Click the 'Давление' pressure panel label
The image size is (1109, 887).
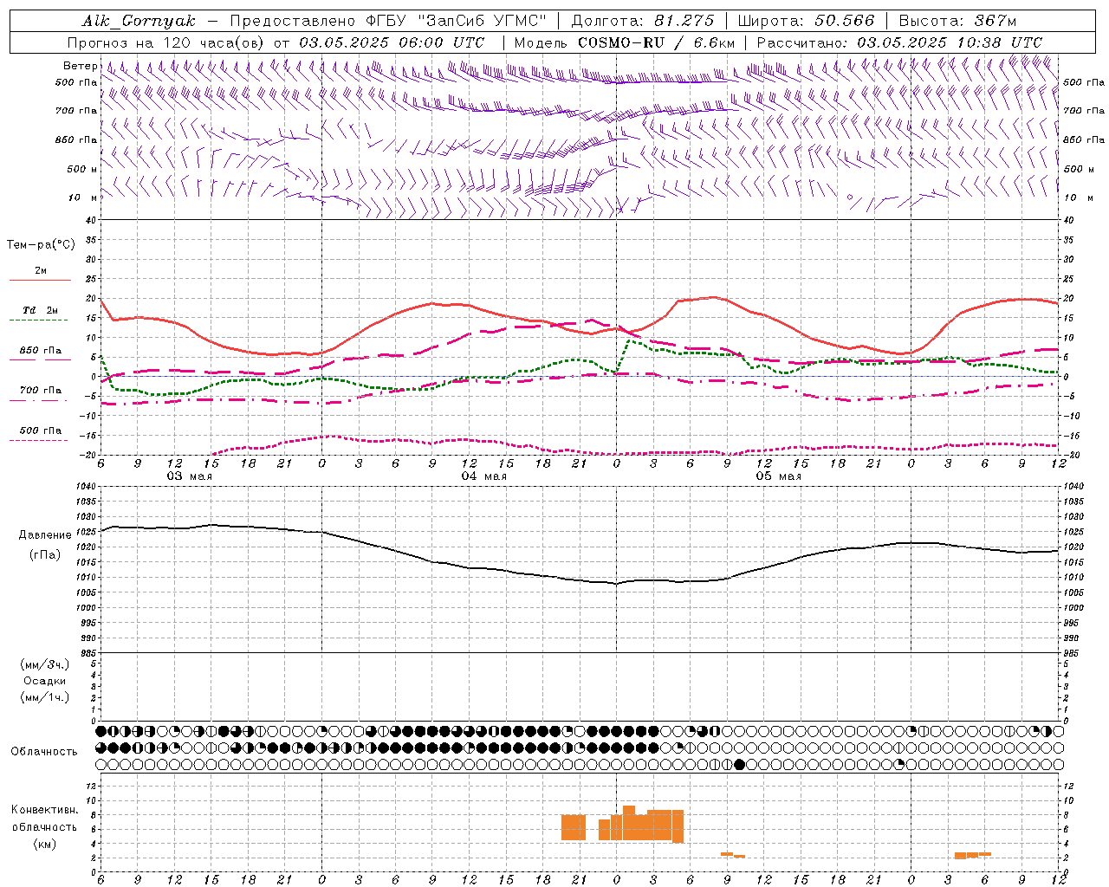(x=45, y=535)
